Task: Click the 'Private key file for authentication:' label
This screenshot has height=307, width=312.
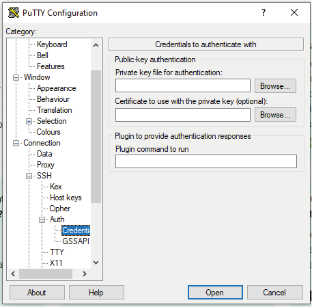Action: [x=169, y=72]
